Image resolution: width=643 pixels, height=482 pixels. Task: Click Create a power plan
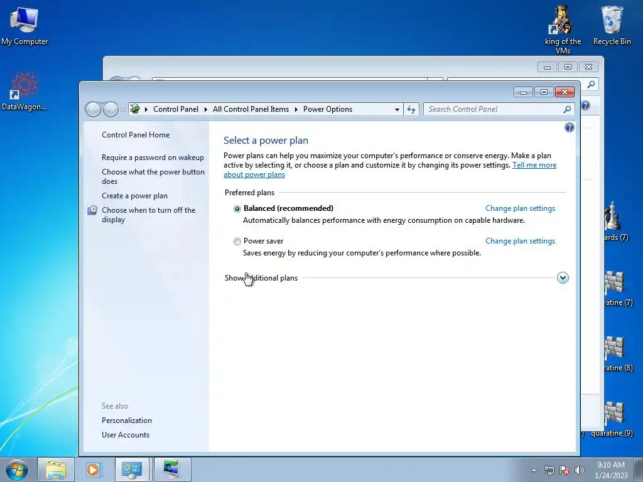(x=134, y=196)
